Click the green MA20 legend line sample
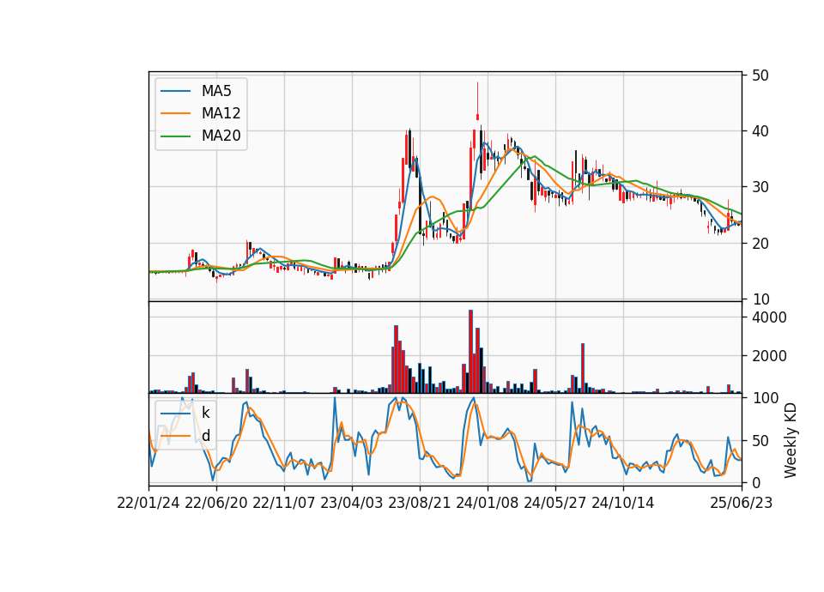The width and height of the screenshot is (824, 592). [x=175, y=136]
